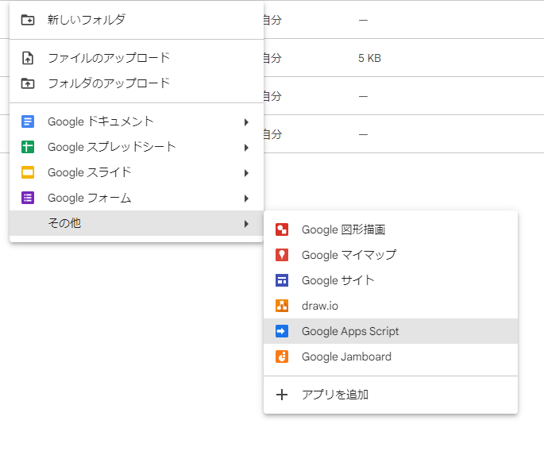Click the yellow Google Slides icon

tap(28, 172)
